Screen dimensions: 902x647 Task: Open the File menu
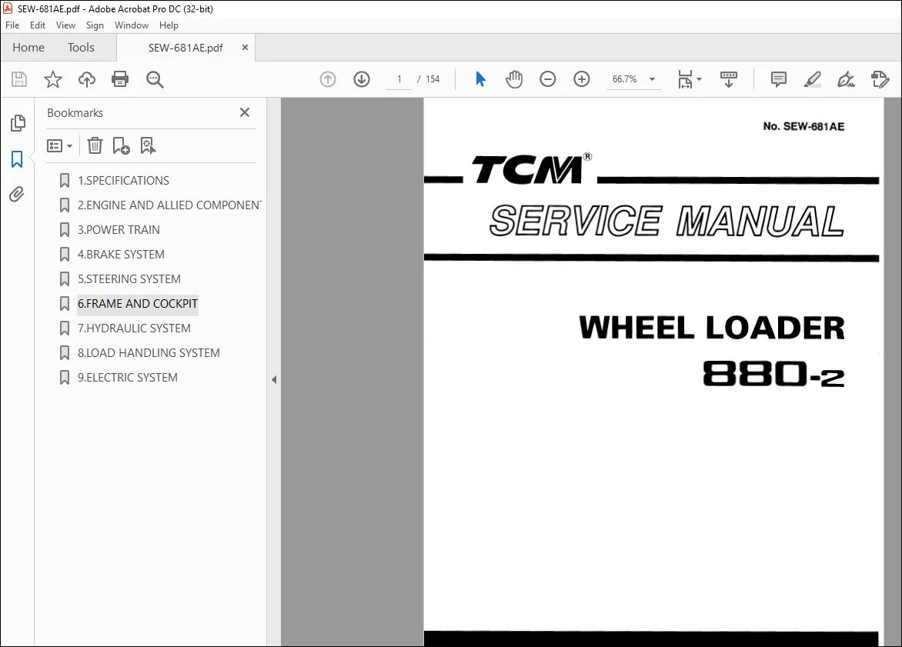pos(12,25)
